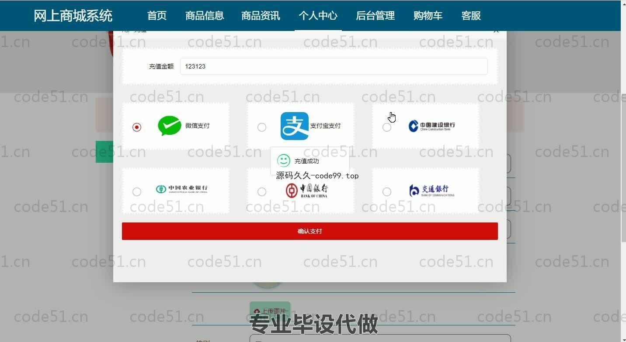Click the red 确认支付 button
This screenshot has width=626, height=342.
(310, 231)
